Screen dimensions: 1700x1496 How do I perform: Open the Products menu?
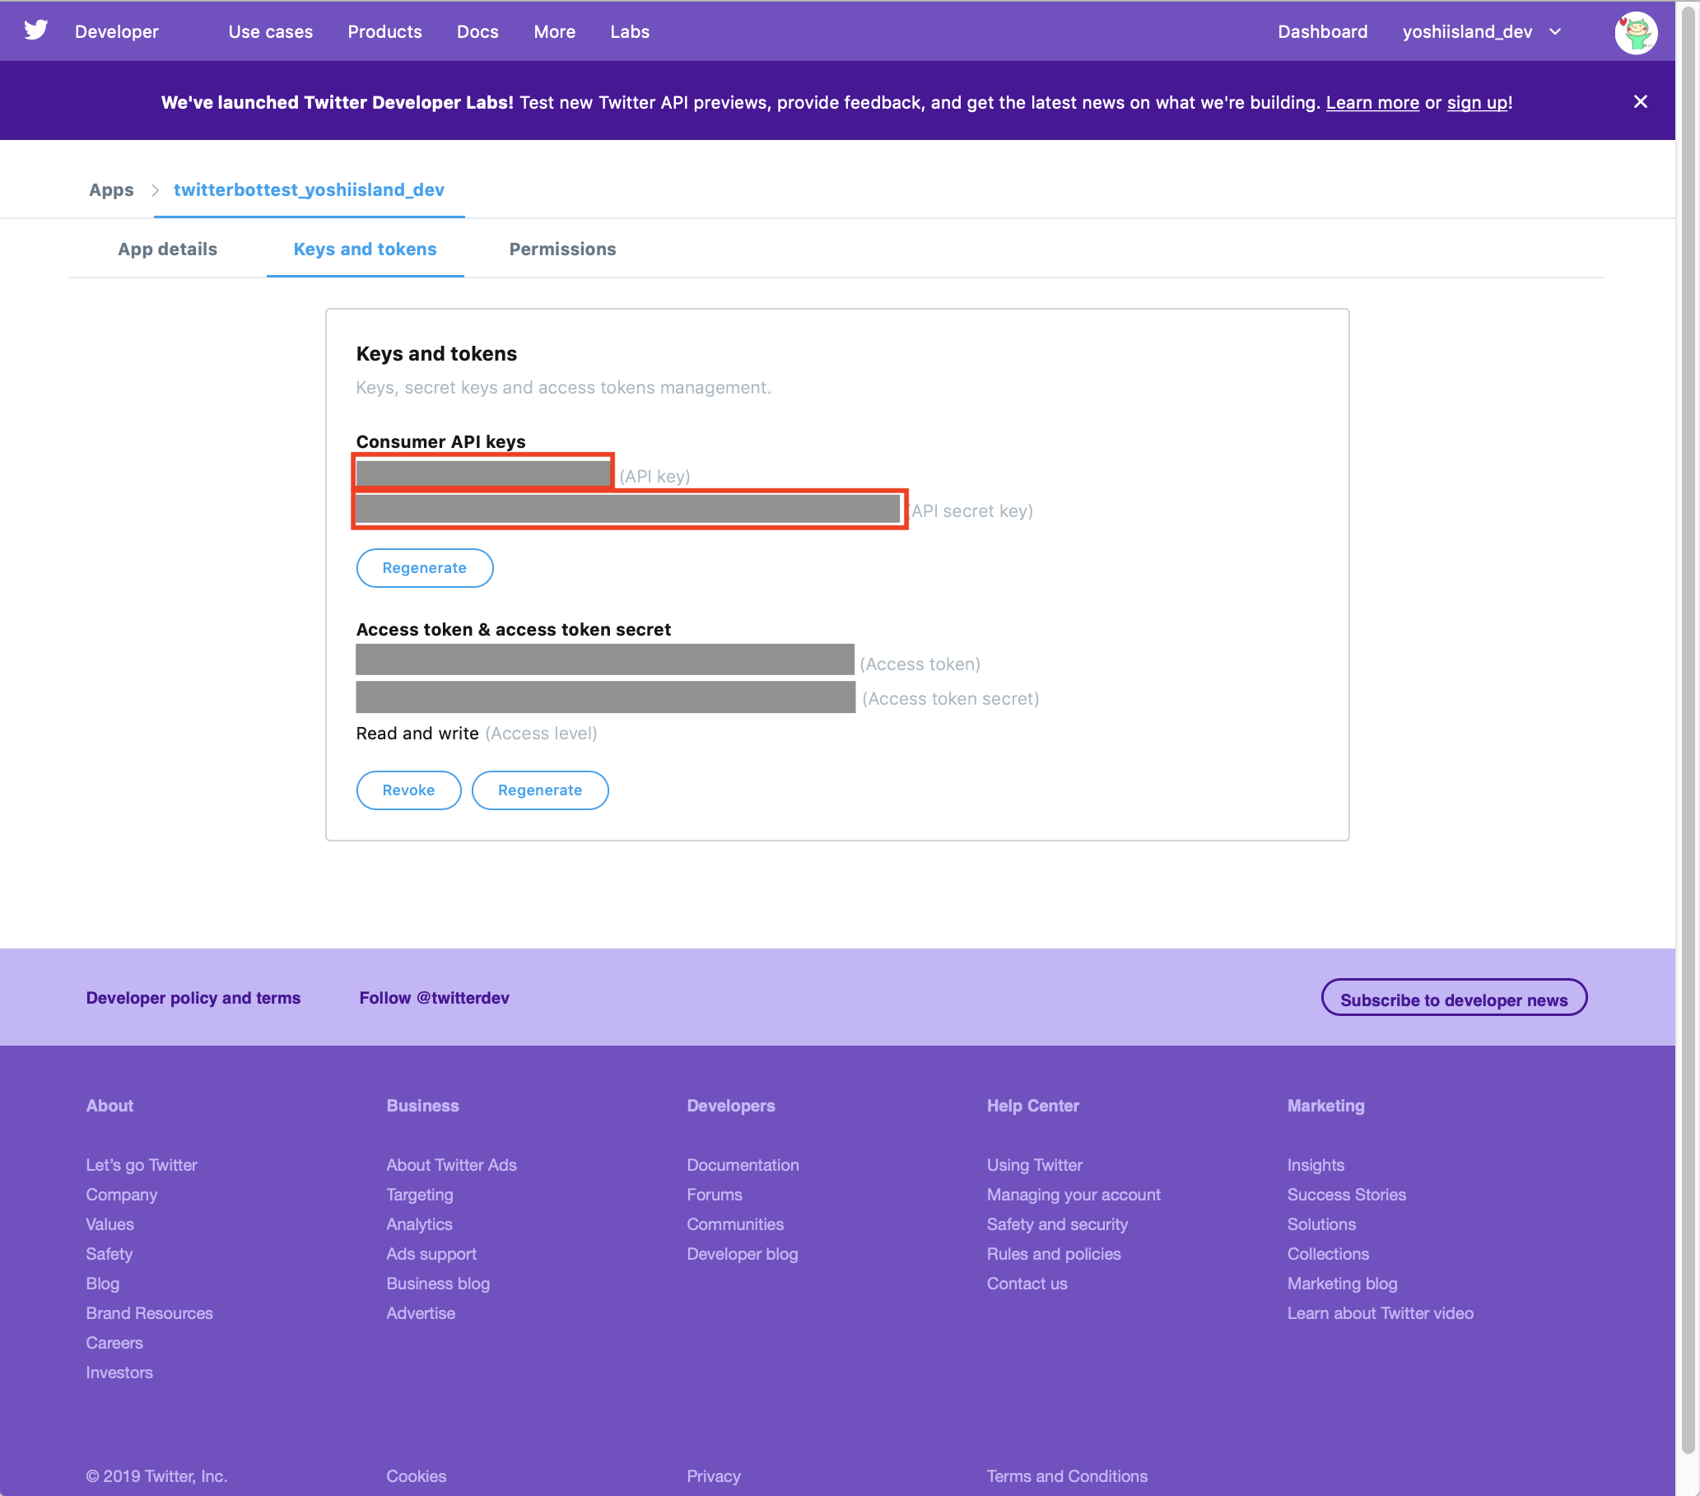(384, 31)
